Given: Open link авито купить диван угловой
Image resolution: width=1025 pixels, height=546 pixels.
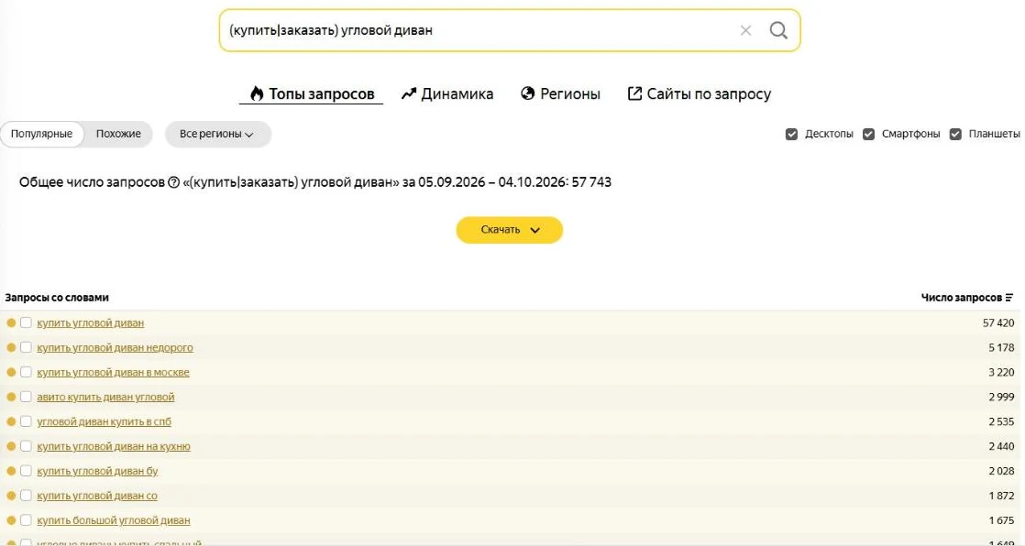Looking at the screenshot, I should 106,397.
